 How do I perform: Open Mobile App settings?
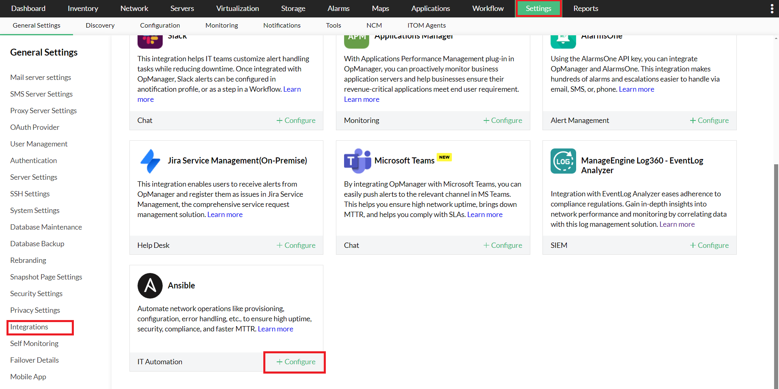[28, 377]
